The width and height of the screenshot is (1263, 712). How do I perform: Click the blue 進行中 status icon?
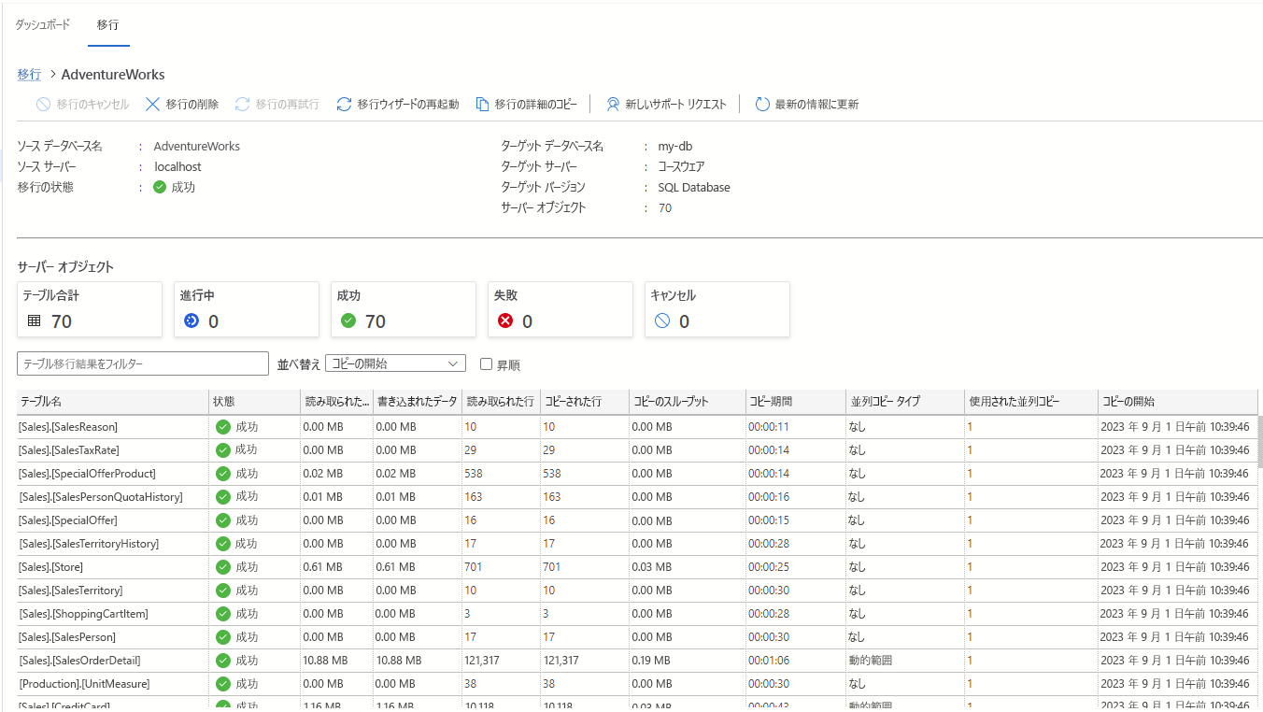(x=192, y=320)
